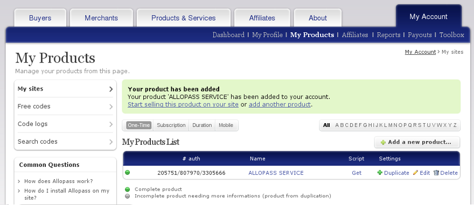Filter products by letter M
This screenshot has height=205, width=474.
[x=391, y=125]
